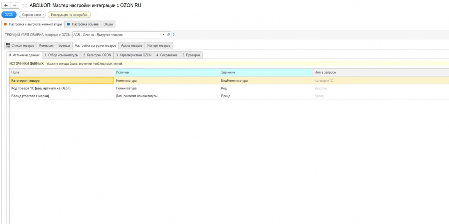Viewport: 449px width, 224px height.
Task: Click the OZON button
Action: pos(9,15)
